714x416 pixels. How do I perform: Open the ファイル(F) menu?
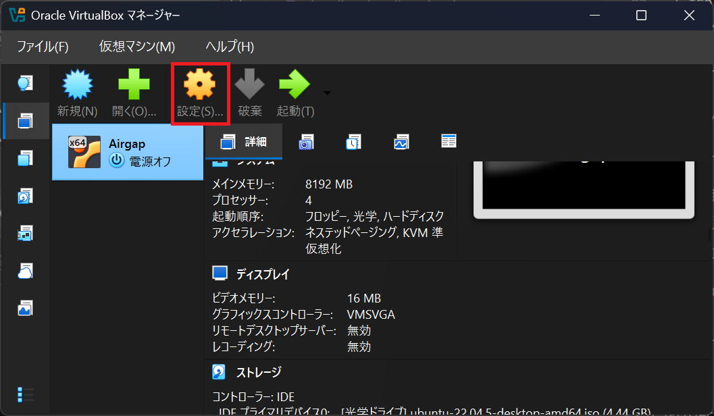coord(43,47)
